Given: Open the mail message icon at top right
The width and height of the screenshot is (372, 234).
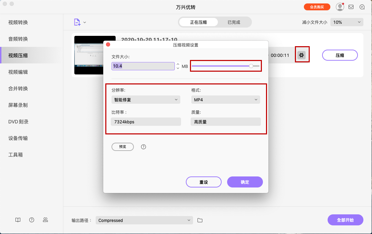Looking at the screenshot, I should (x=351, y=7).
